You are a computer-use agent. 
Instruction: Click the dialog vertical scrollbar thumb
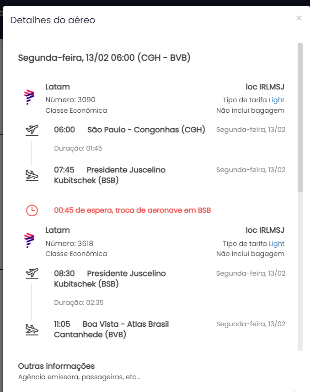point(300,117)
